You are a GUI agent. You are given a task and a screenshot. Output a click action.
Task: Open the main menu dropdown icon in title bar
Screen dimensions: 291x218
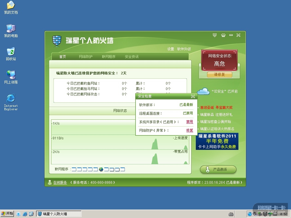point(215,35)
